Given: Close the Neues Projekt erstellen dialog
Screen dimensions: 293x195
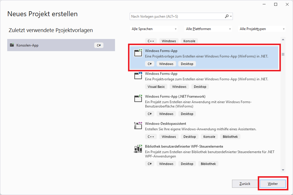Looking at the screenshot, I should (287, 4).
